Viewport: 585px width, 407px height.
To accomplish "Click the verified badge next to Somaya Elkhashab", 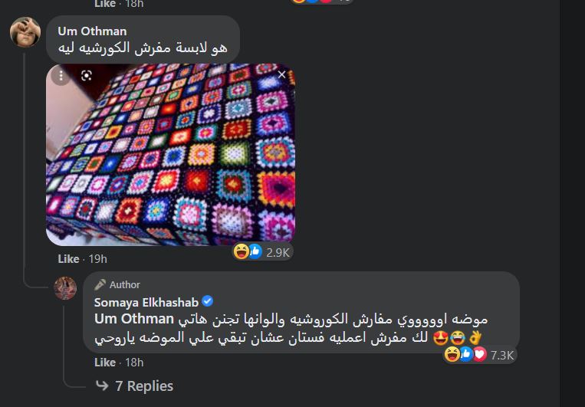I will [208, 301].
